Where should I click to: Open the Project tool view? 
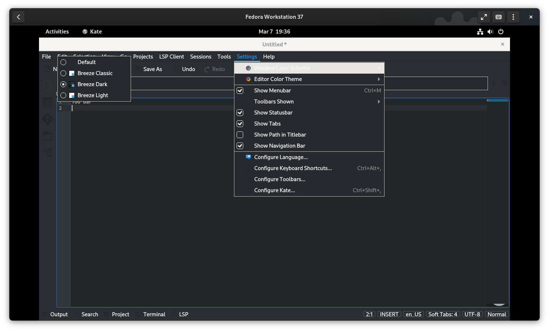click(117, 314)
